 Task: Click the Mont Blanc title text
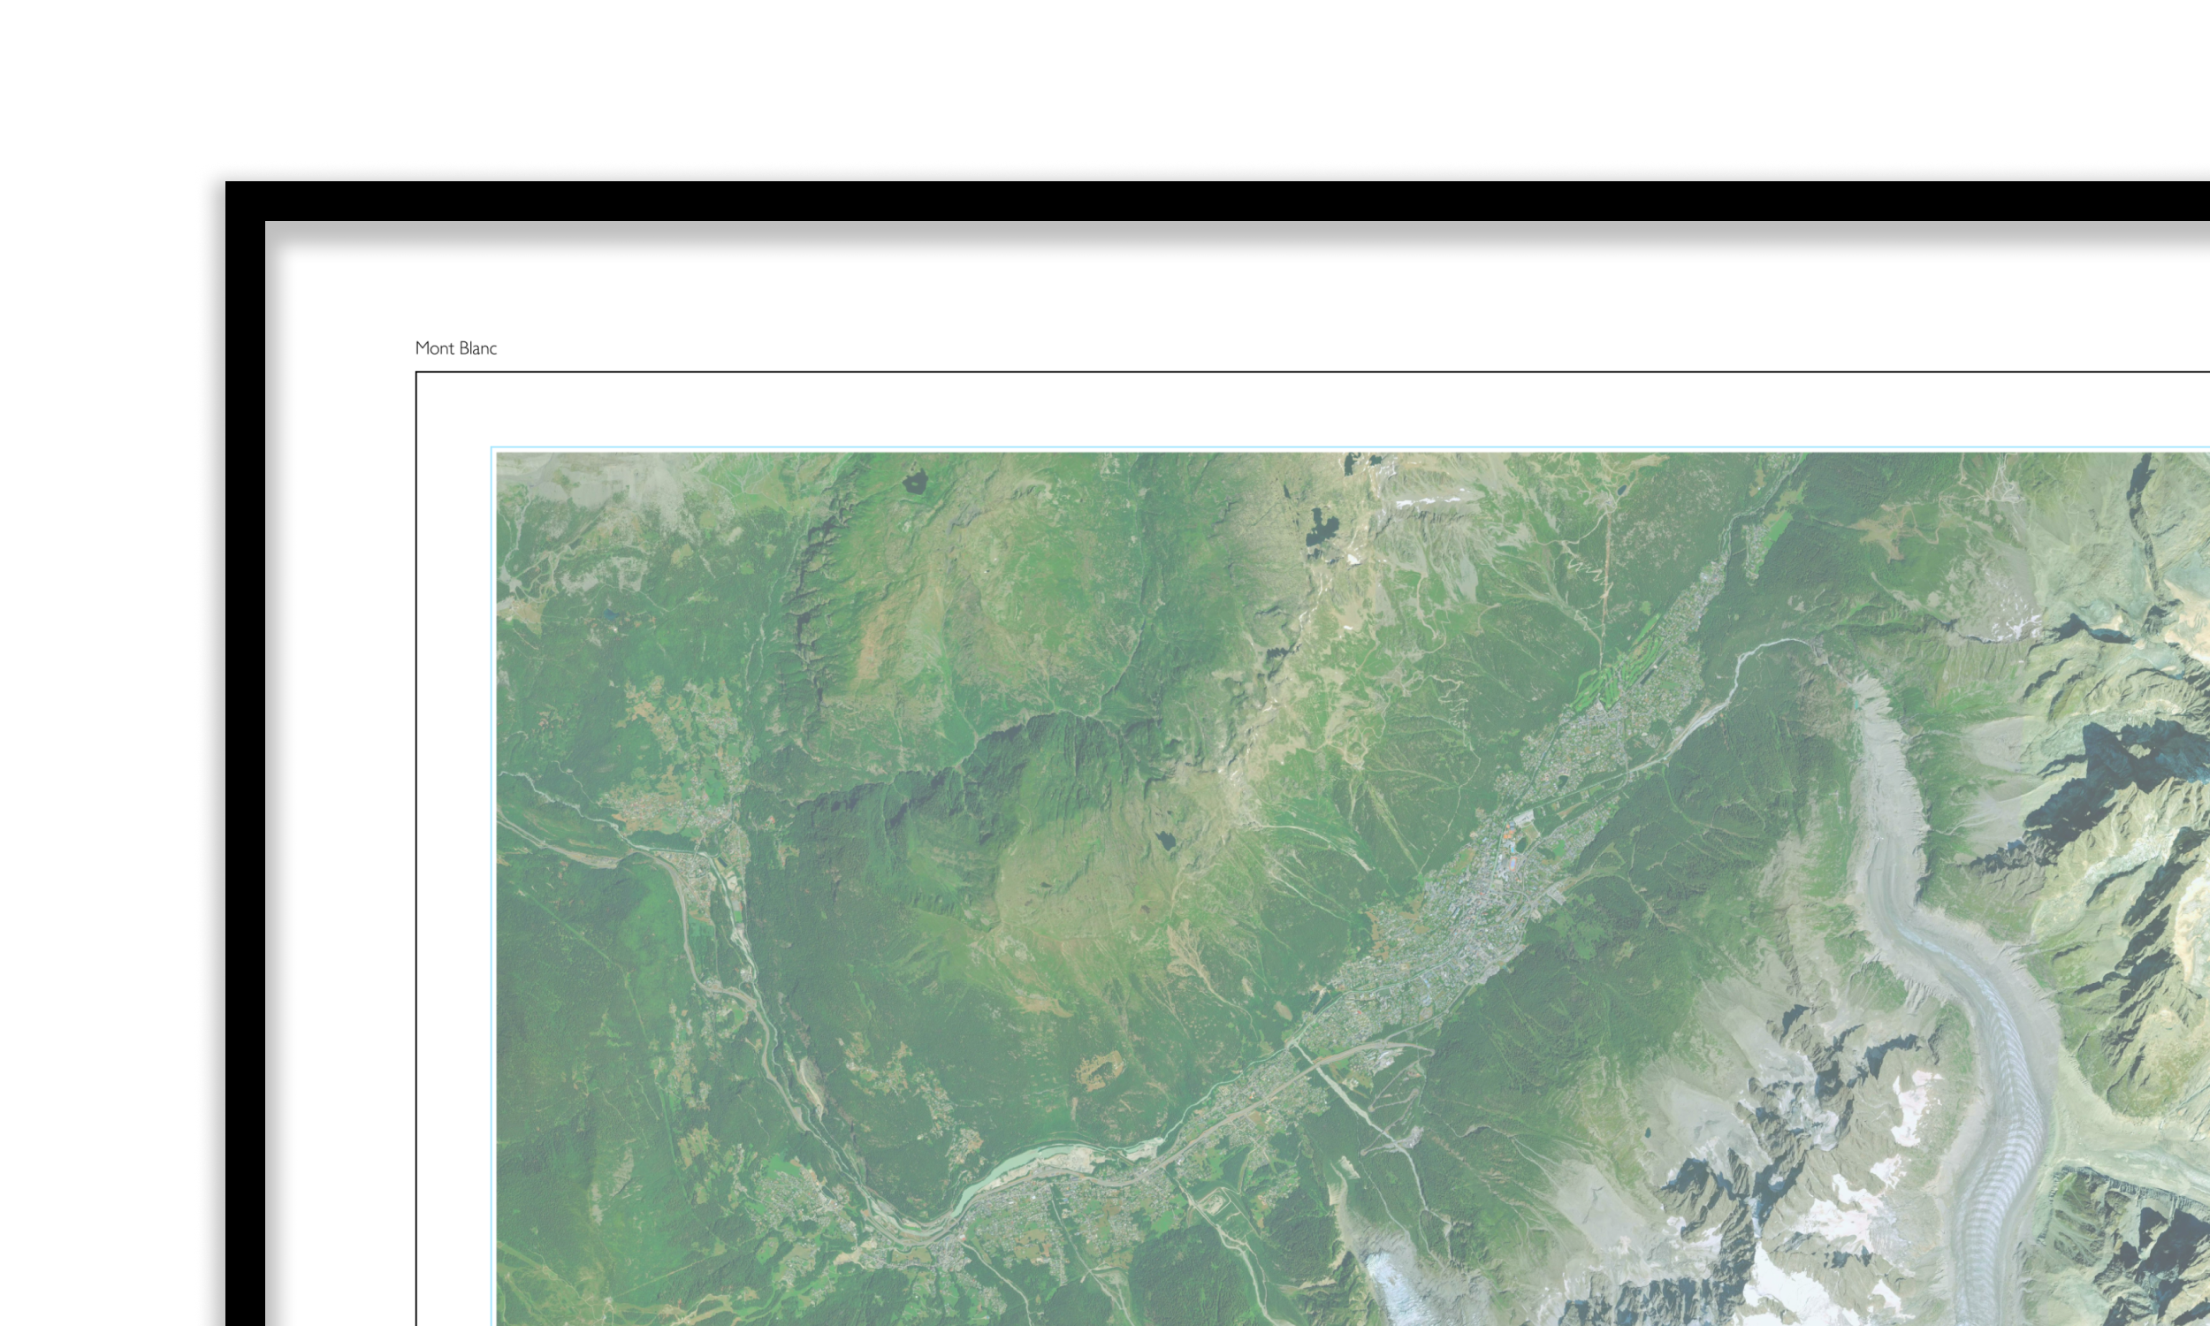click(x=455, y=348)
